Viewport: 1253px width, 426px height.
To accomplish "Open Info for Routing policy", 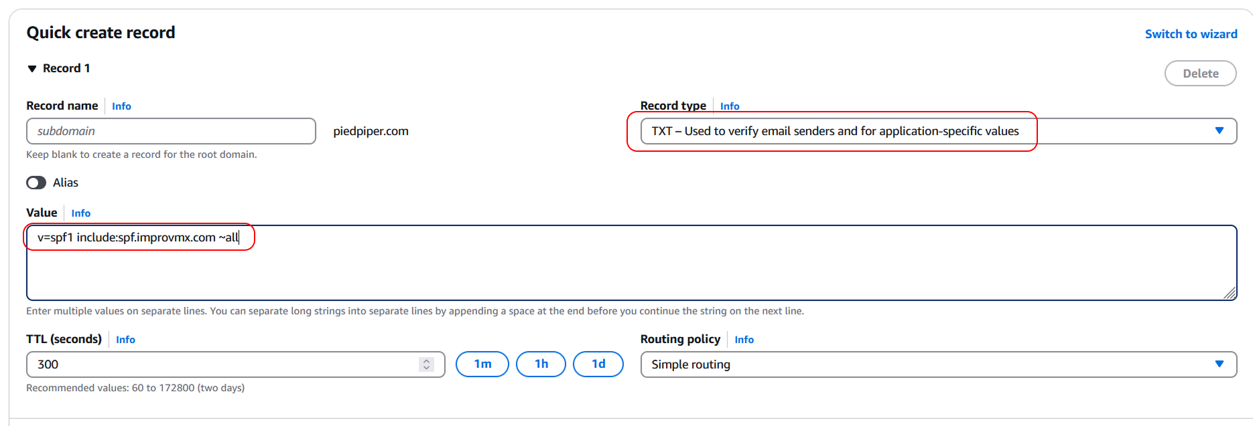I will (x=744, y=340).
